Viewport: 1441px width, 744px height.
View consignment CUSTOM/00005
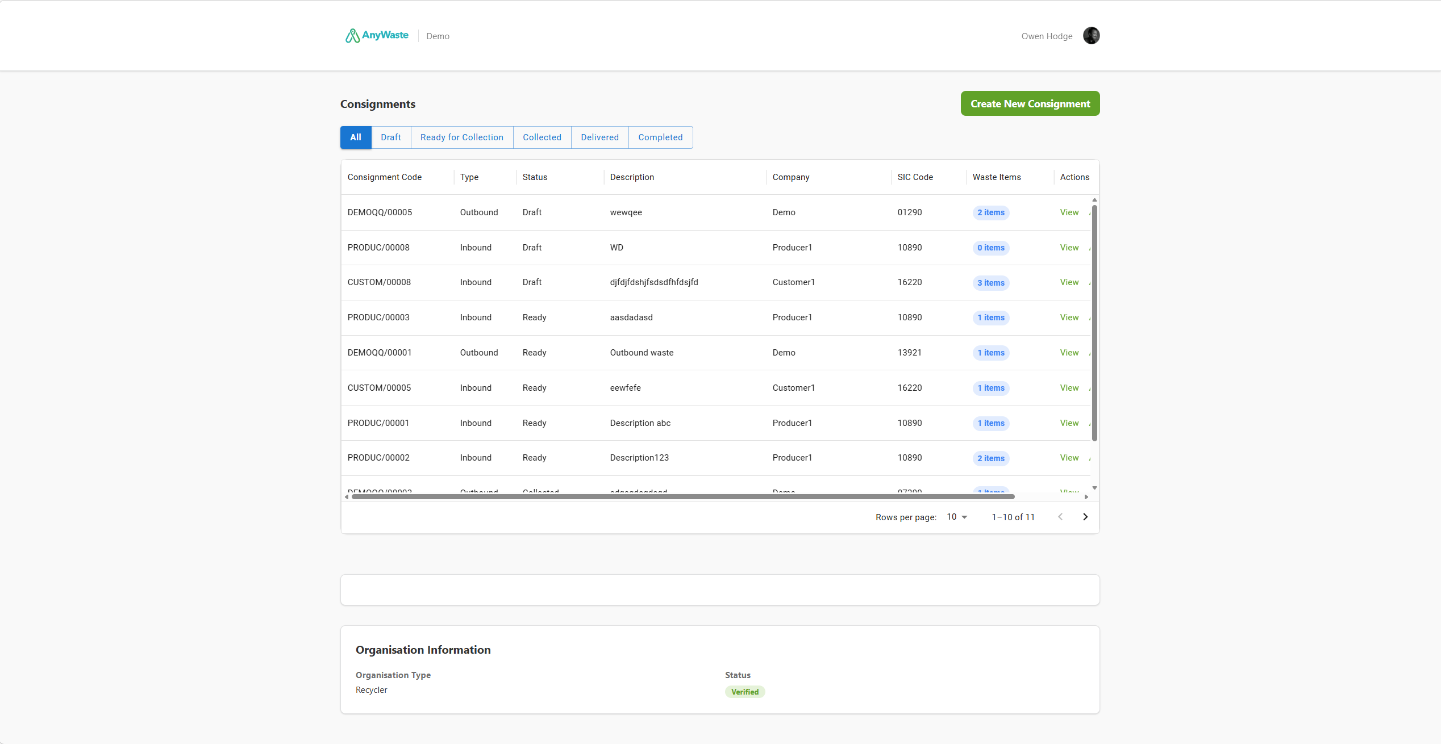[x=1069, y=388]
